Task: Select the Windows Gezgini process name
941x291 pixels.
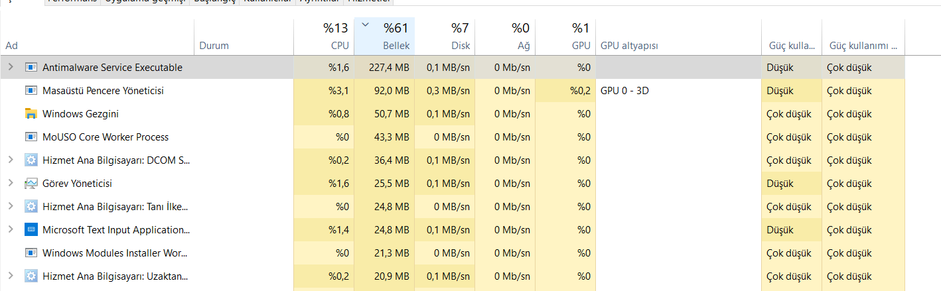Action: pyautogui.click(x=80, y=114)
